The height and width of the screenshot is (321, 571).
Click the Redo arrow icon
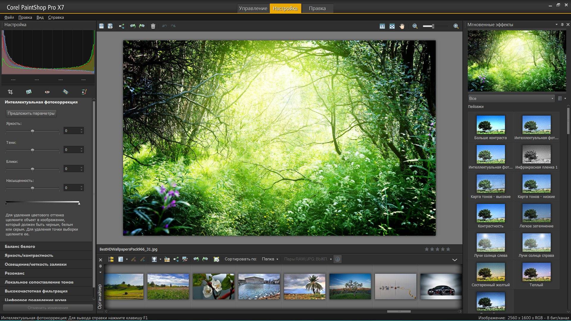(173, 26)
